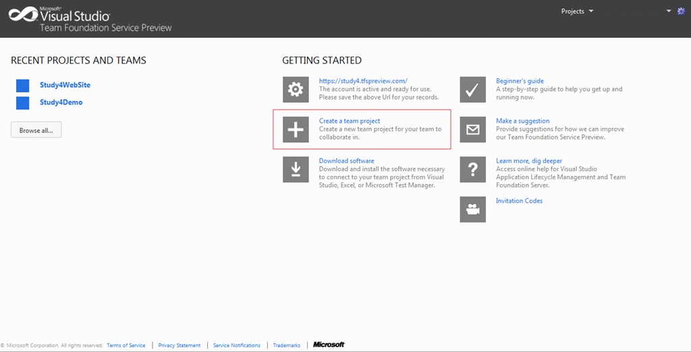Click the blue square icon beside Study4Demo
Image resolution: width=691 pixels, height=352 pixels.
[x=22, y=102]
